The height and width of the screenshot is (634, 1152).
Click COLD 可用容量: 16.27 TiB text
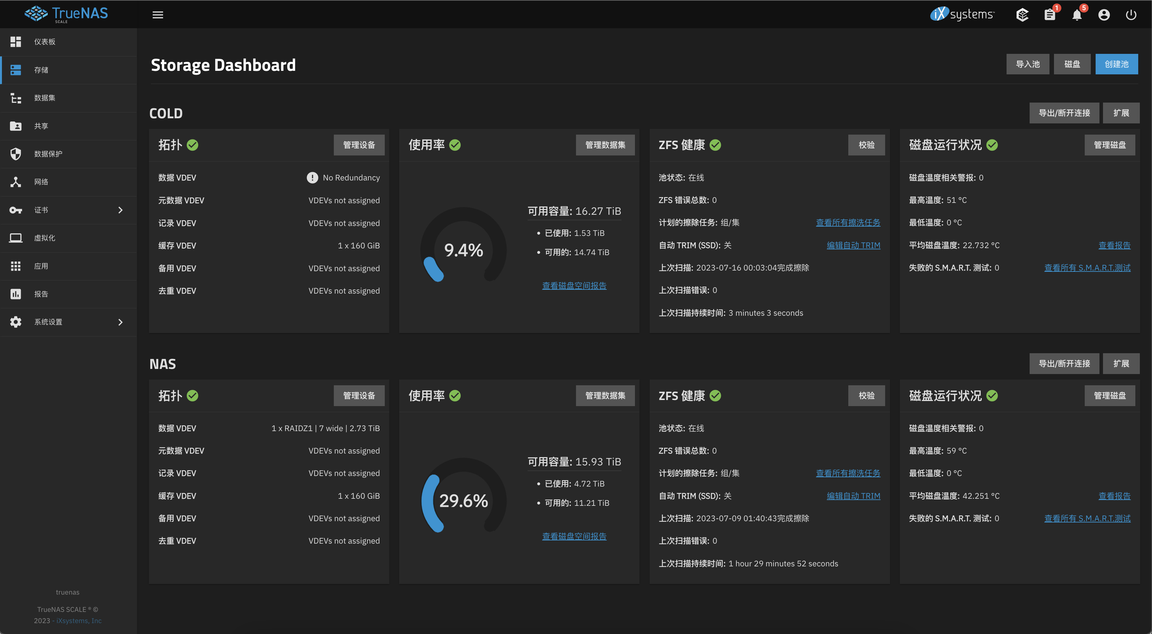(x=574, y=211)
